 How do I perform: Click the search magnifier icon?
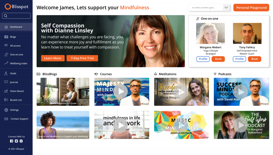(6, 16)
